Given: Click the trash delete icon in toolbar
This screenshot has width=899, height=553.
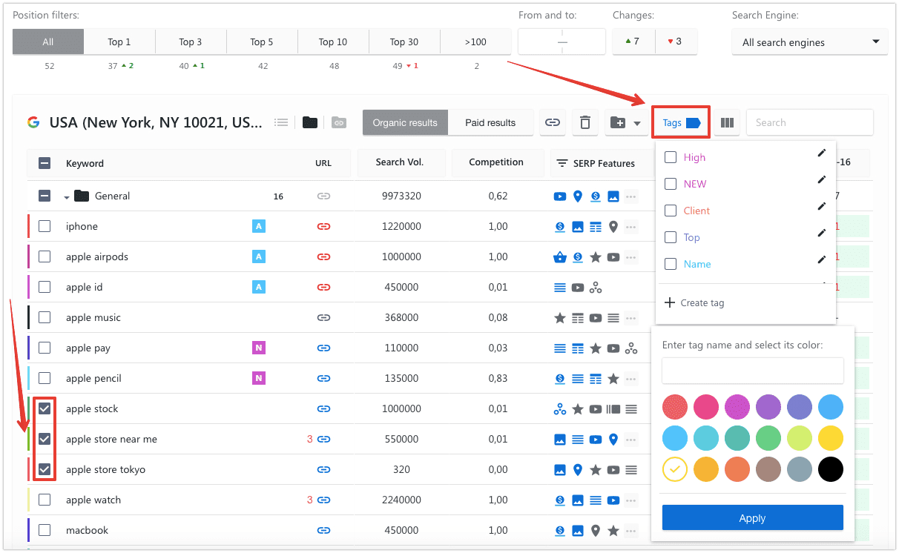Looking at the screenshot, I should (x=585, y=123).
